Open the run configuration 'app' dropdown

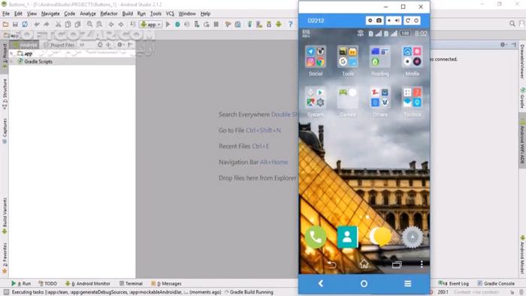(151, 24)
